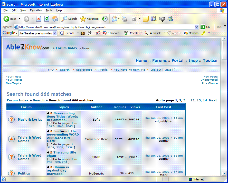Click the Portal navigation link
The image size is (228, 183).
(177, 61)
